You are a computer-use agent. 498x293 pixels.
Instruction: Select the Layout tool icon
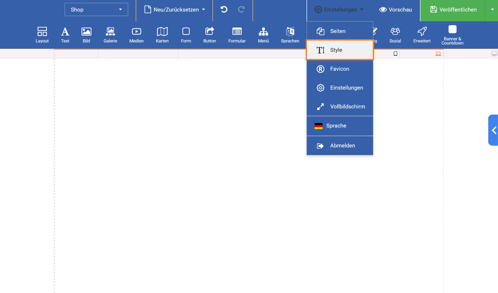click(x=42, y=35)
